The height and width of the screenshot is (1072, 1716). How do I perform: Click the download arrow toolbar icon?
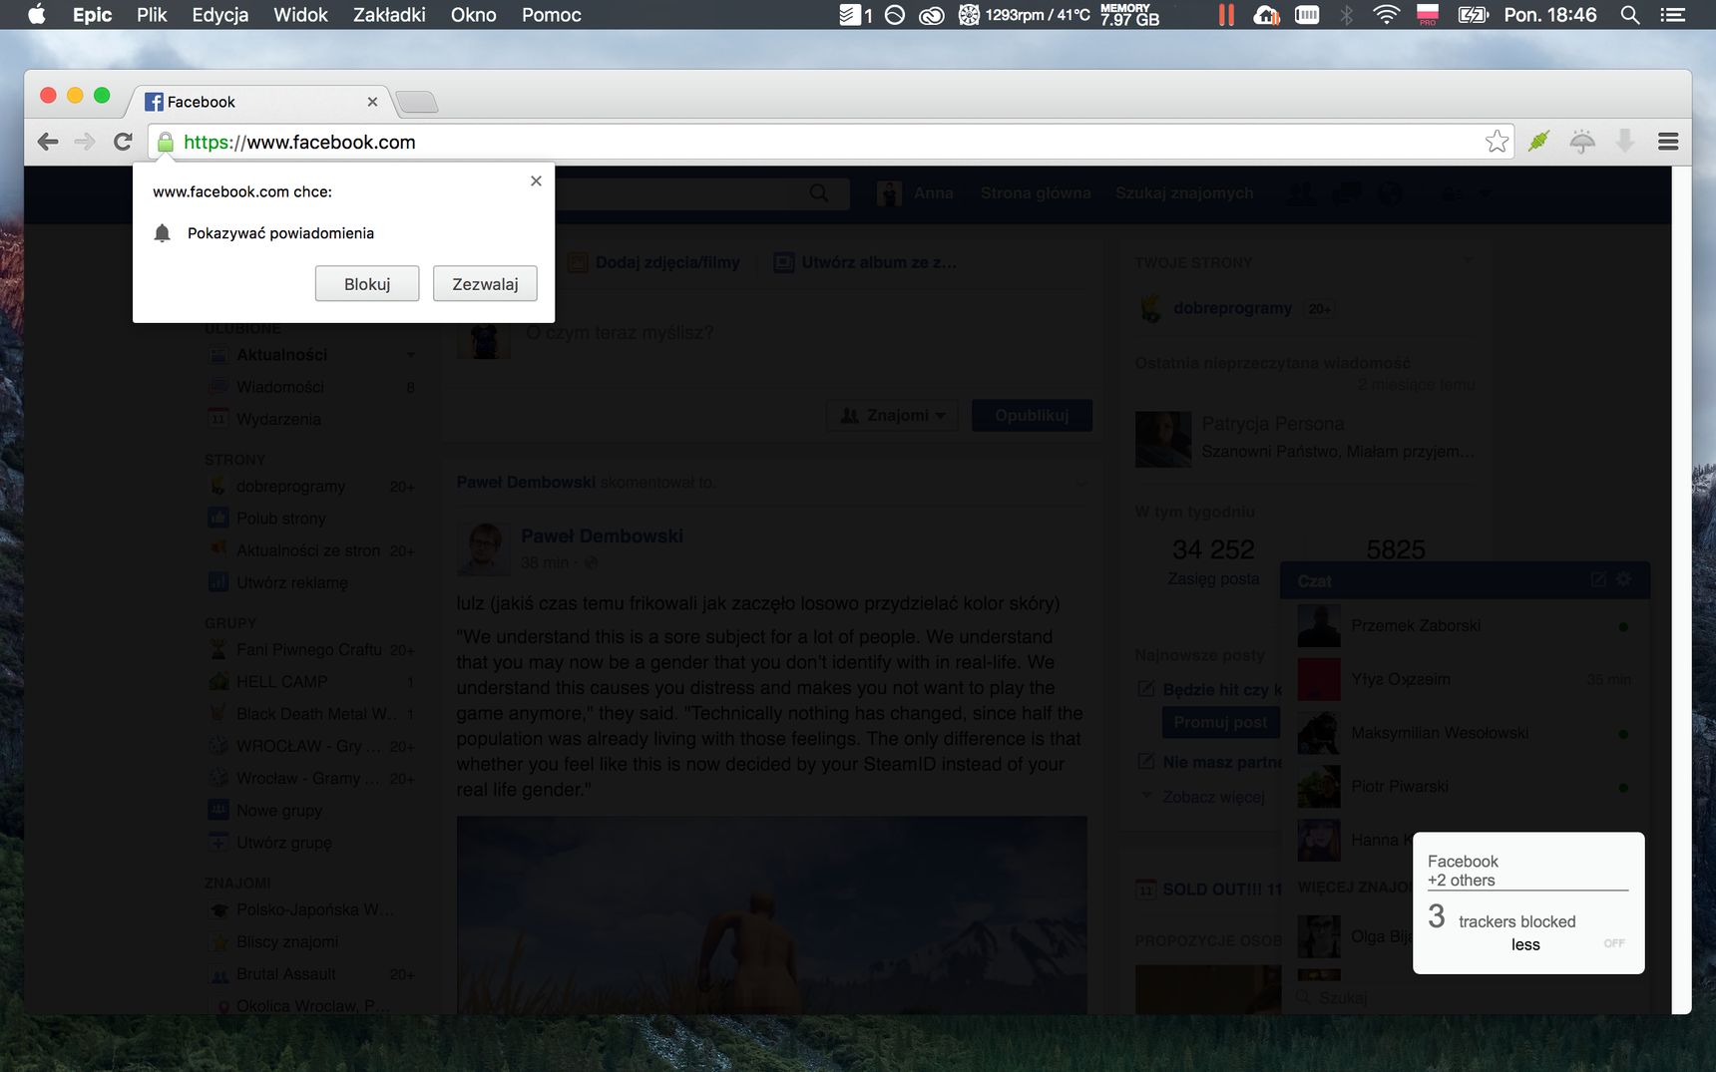pos(1625,142)
